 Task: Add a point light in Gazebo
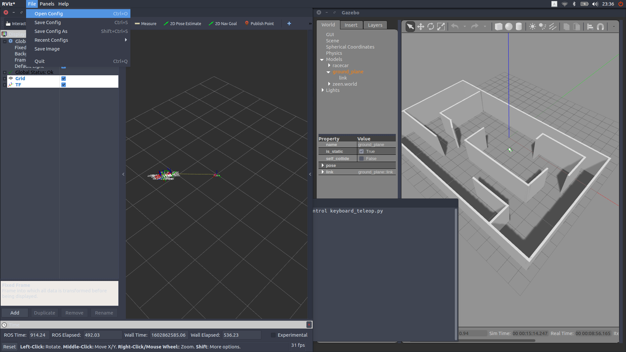click(532, 27)
